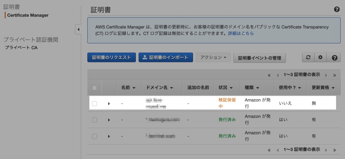
Task: Sort by 状況 column
Action: (226, 88)
